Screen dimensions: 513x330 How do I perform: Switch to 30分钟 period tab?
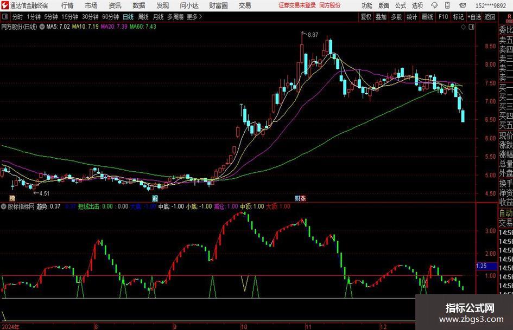point(90,17)
